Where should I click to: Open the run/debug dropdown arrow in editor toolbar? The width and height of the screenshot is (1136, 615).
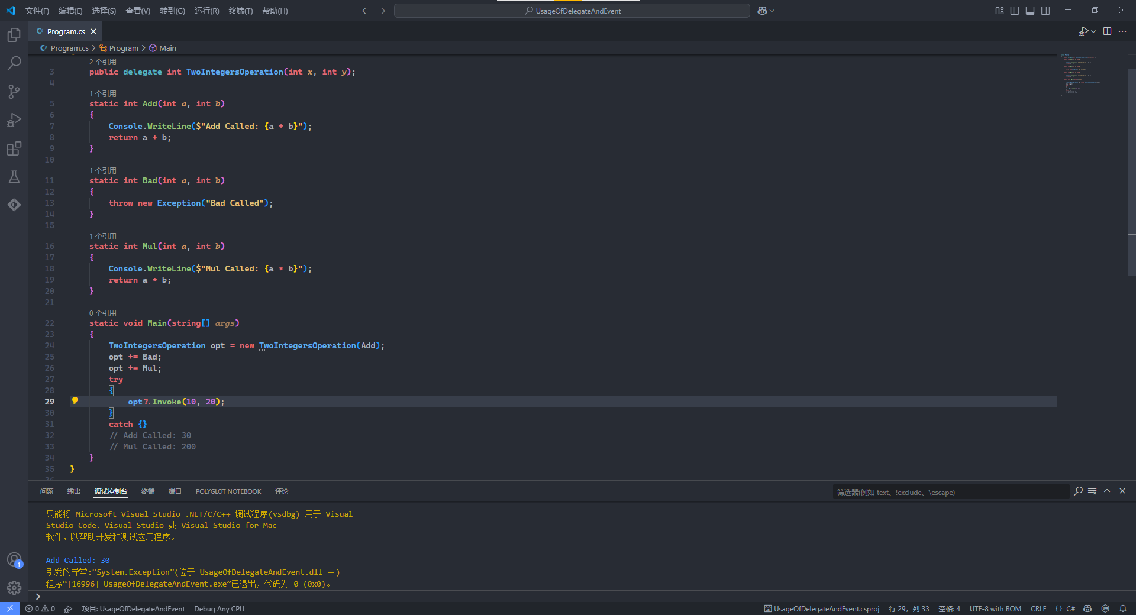[x=1093, y=31]
